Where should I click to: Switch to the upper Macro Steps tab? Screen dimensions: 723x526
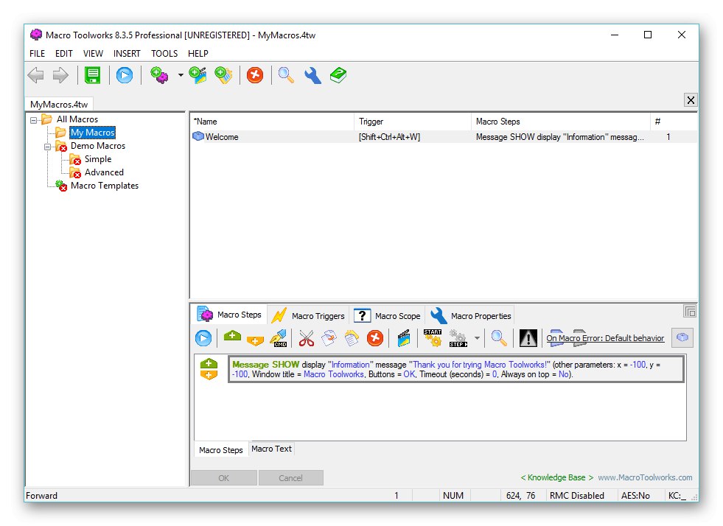coord(229,315)
